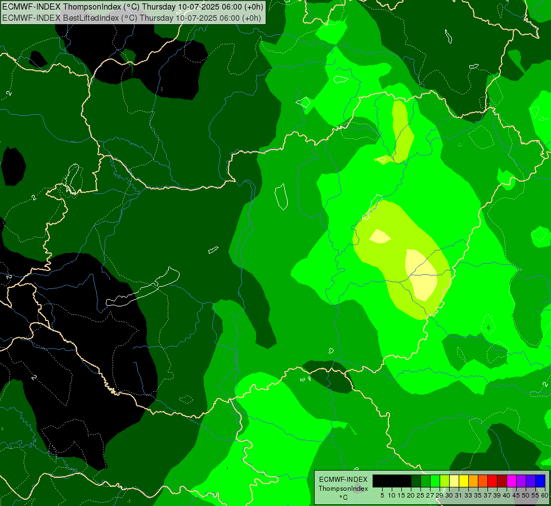Click the ThompsonIndex title line at top
This screenshot has width=551, height=506.
click(133, 6)
